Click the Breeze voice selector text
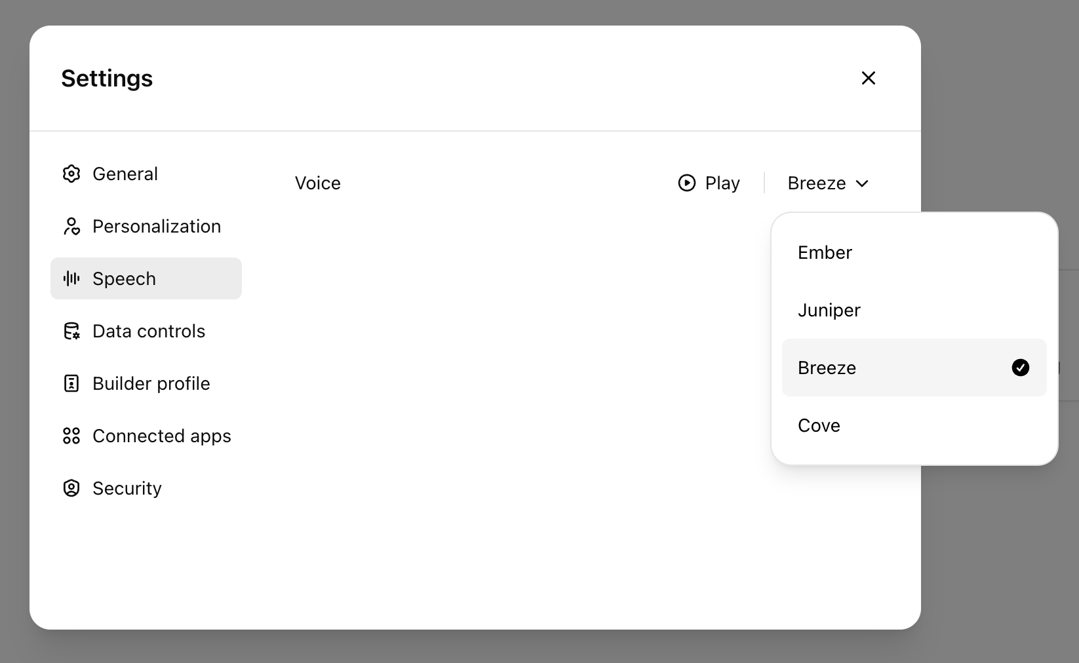1079x663 pixels. [816, 183]
